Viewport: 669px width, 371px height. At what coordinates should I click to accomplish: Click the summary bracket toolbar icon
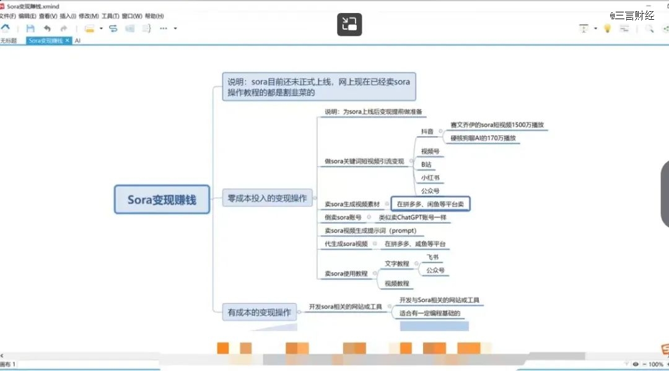(x=146, y=28)
